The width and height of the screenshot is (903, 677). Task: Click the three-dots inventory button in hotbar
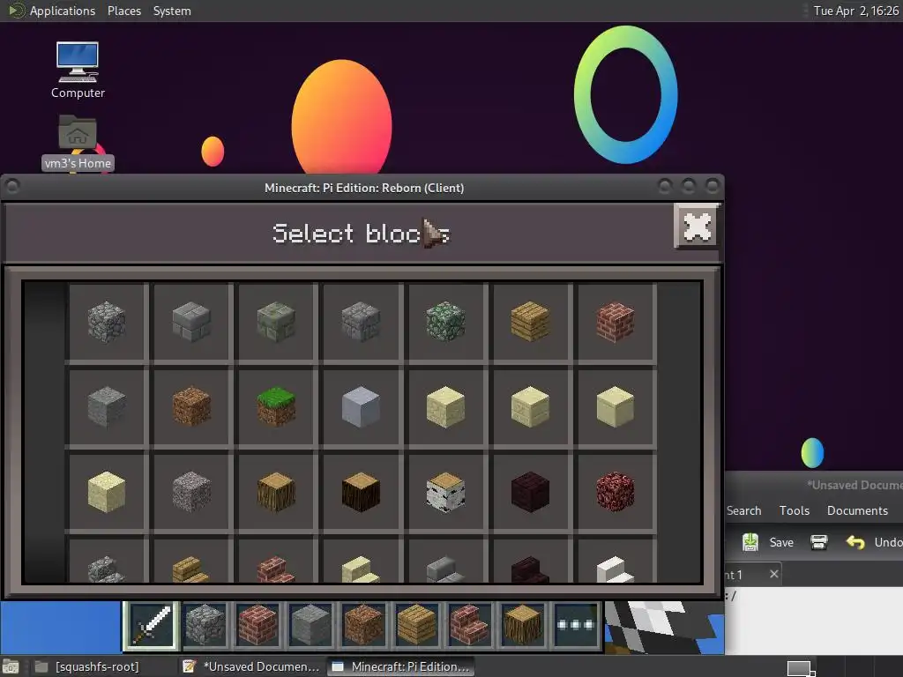click(575, 625)
